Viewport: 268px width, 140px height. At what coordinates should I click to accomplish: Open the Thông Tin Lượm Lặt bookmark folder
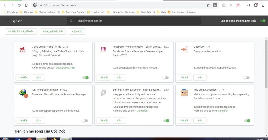pos(47,12)
